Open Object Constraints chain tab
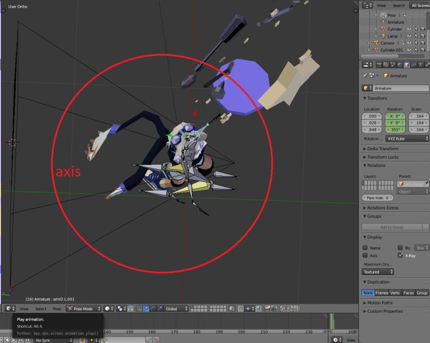 click(413, 65)
